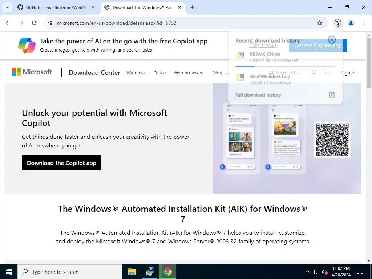Open File Explorer from the taskbar
Image resolution: width=372 pixels, height=279 pixels.
pos(132,272)
